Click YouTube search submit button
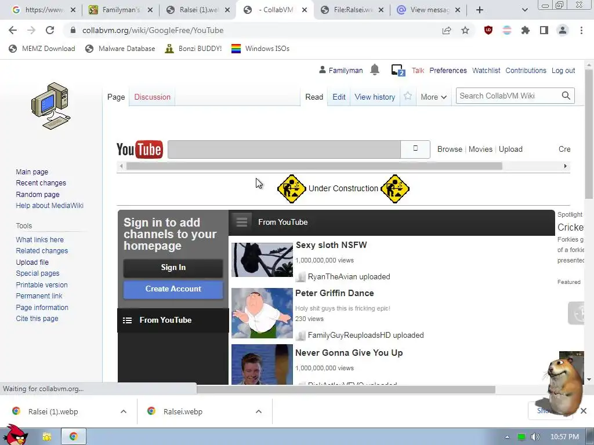Viewport: 594px width, 445px height. [x=415, y=149]
